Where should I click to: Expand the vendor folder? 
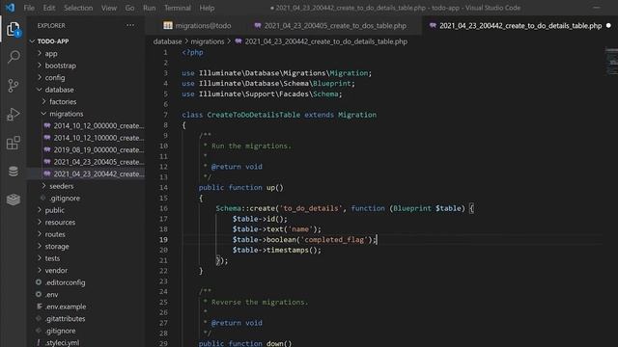[56, 271]
